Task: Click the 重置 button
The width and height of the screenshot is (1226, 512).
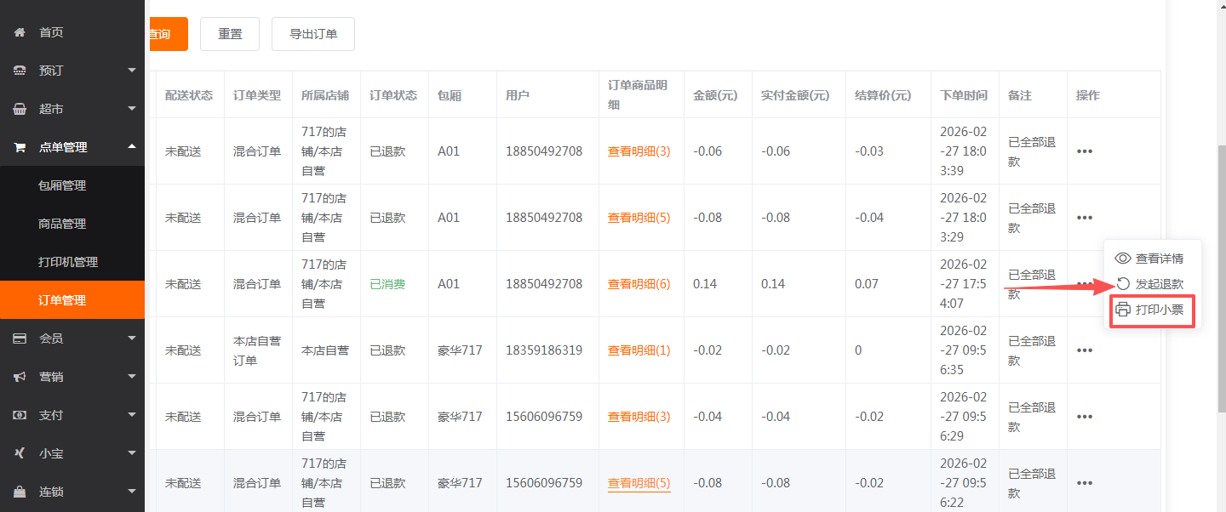Action: coord(230,34)
